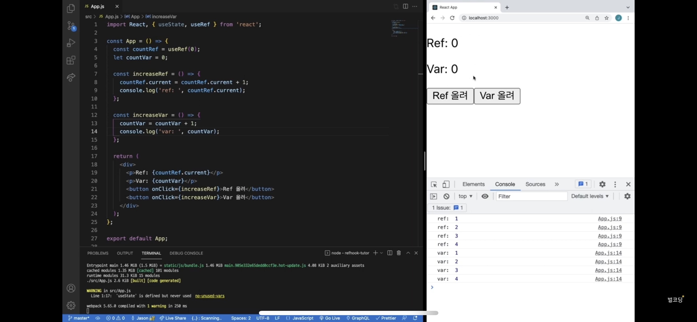Click the clear console icon
Image resolution: width=697 pixels, height=322 pixels.
point(446,196)
